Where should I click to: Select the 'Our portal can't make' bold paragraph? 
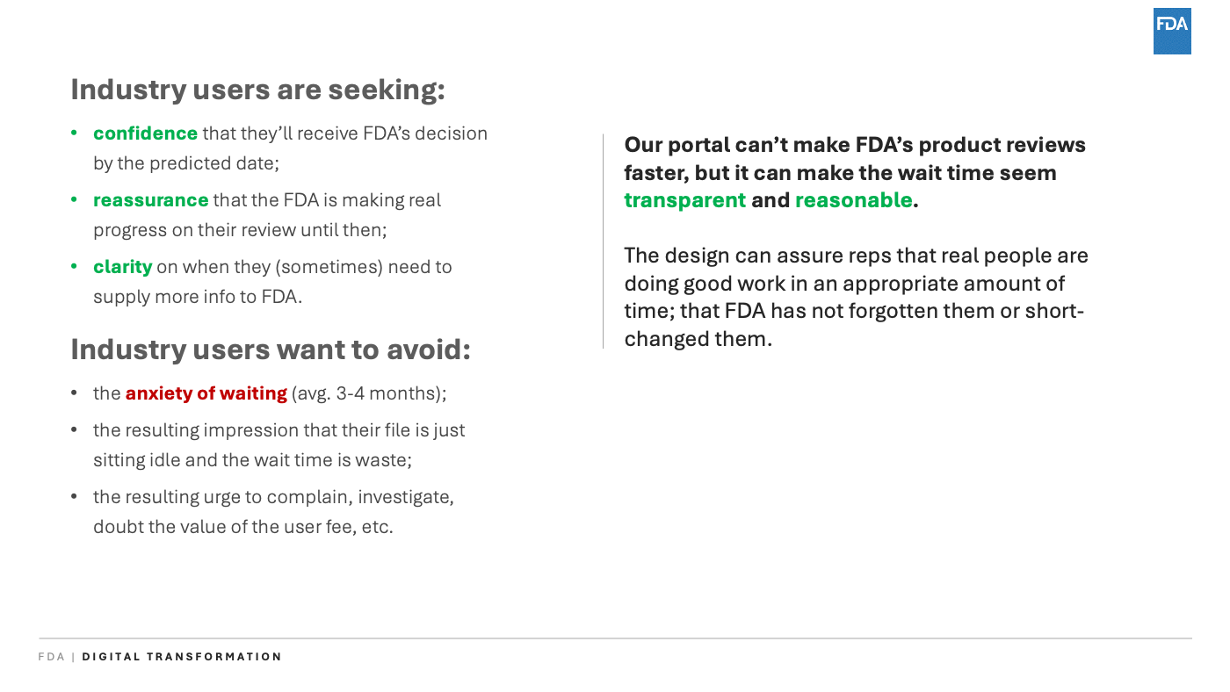point(855,172)
